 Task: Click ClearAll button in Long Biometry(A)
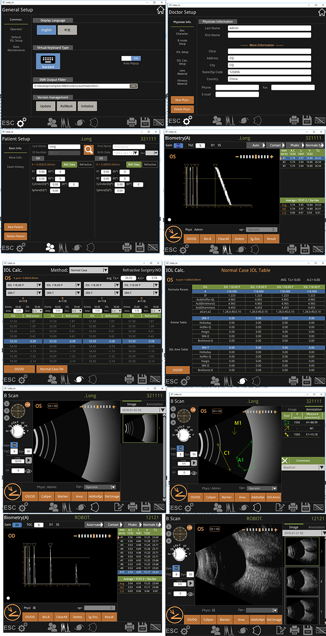(x=223, y=239)
